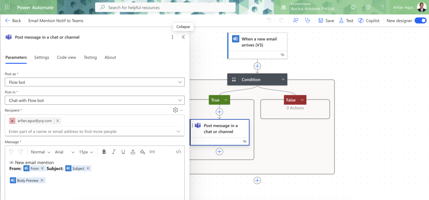Click the flow name Email Mention Notif to Teams

click(56, 21)
